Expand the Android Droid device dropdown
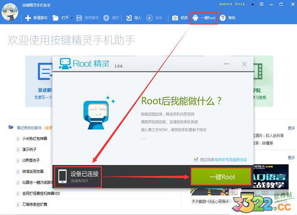297x215 pixels. 253,4
